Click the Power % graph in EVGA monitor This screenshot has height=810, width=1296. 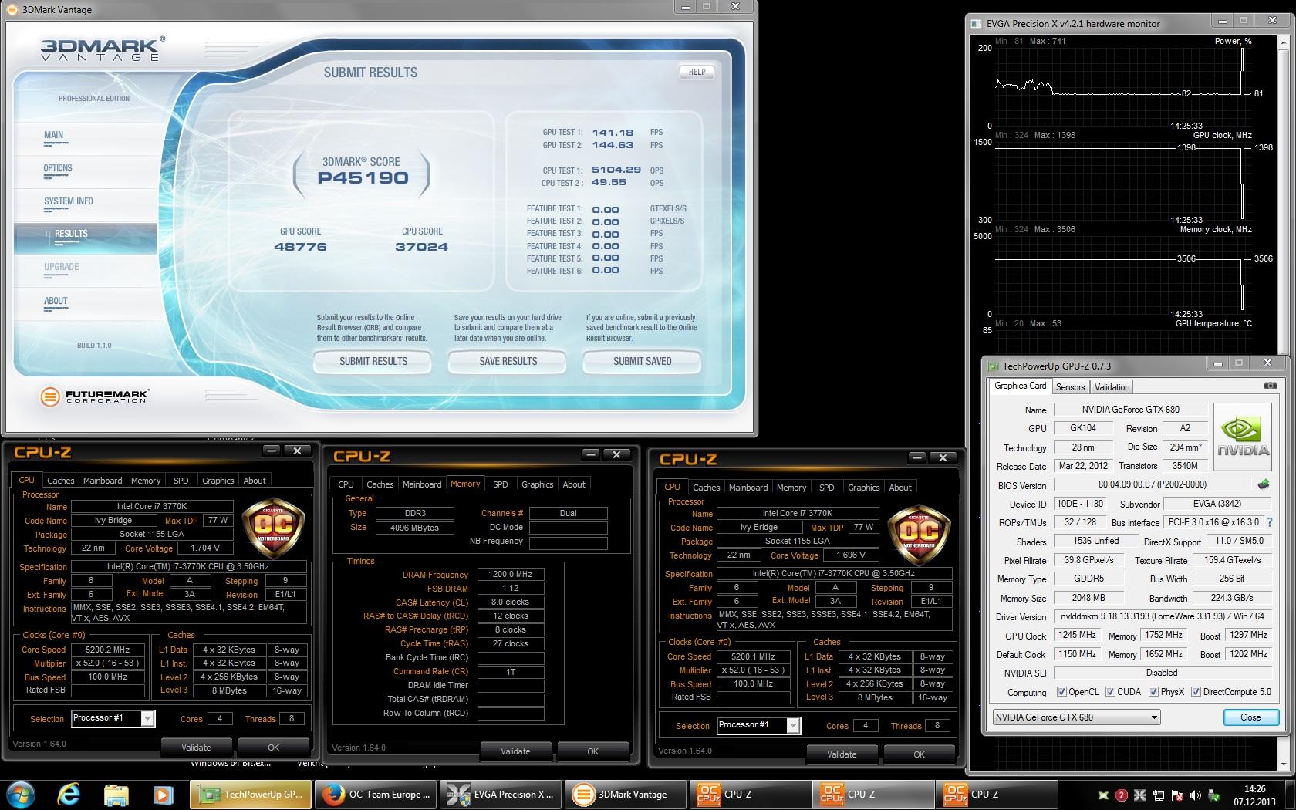(x=1122, y=86)
